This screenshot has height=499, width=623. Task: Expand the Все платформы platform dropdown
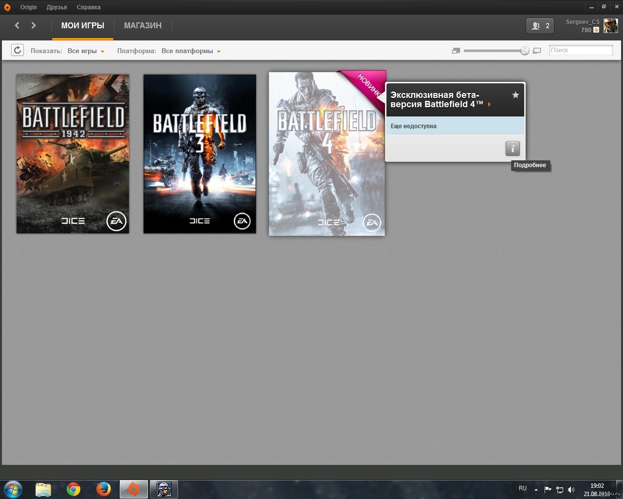[x=191, y=51]
